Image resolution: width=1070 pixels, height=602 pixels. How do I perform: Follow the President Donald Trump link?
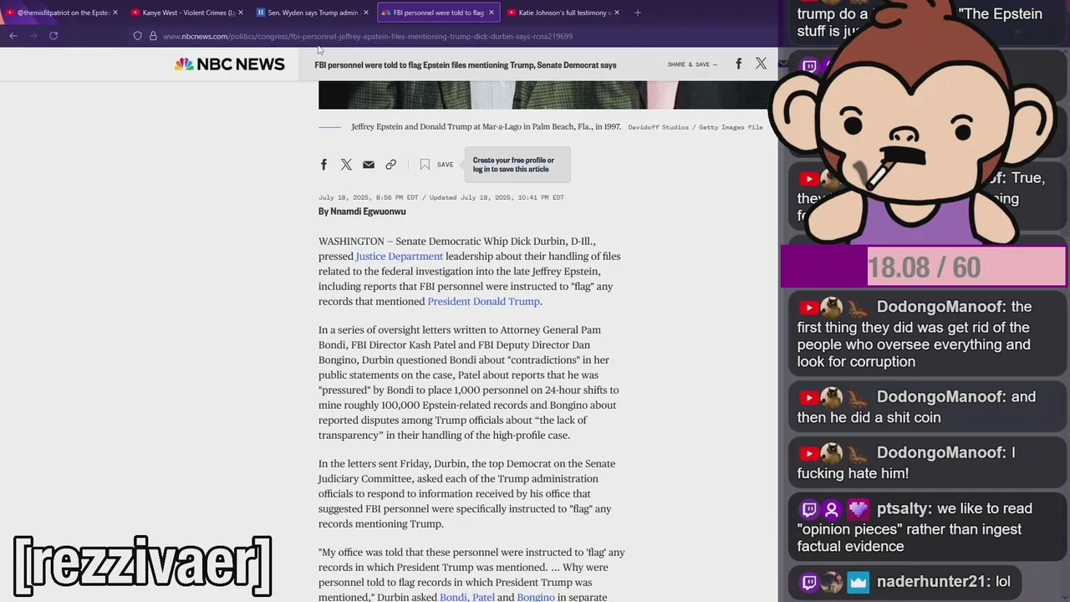click(483, 301)
